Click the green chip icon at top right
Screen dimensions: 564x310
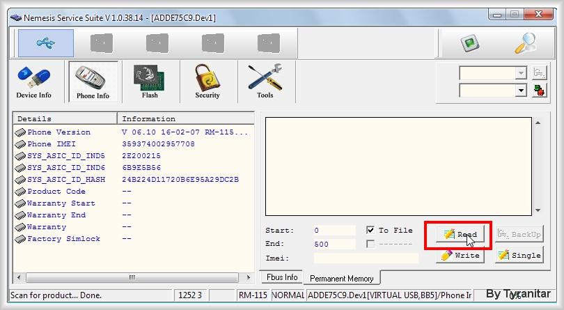(470, 43)
